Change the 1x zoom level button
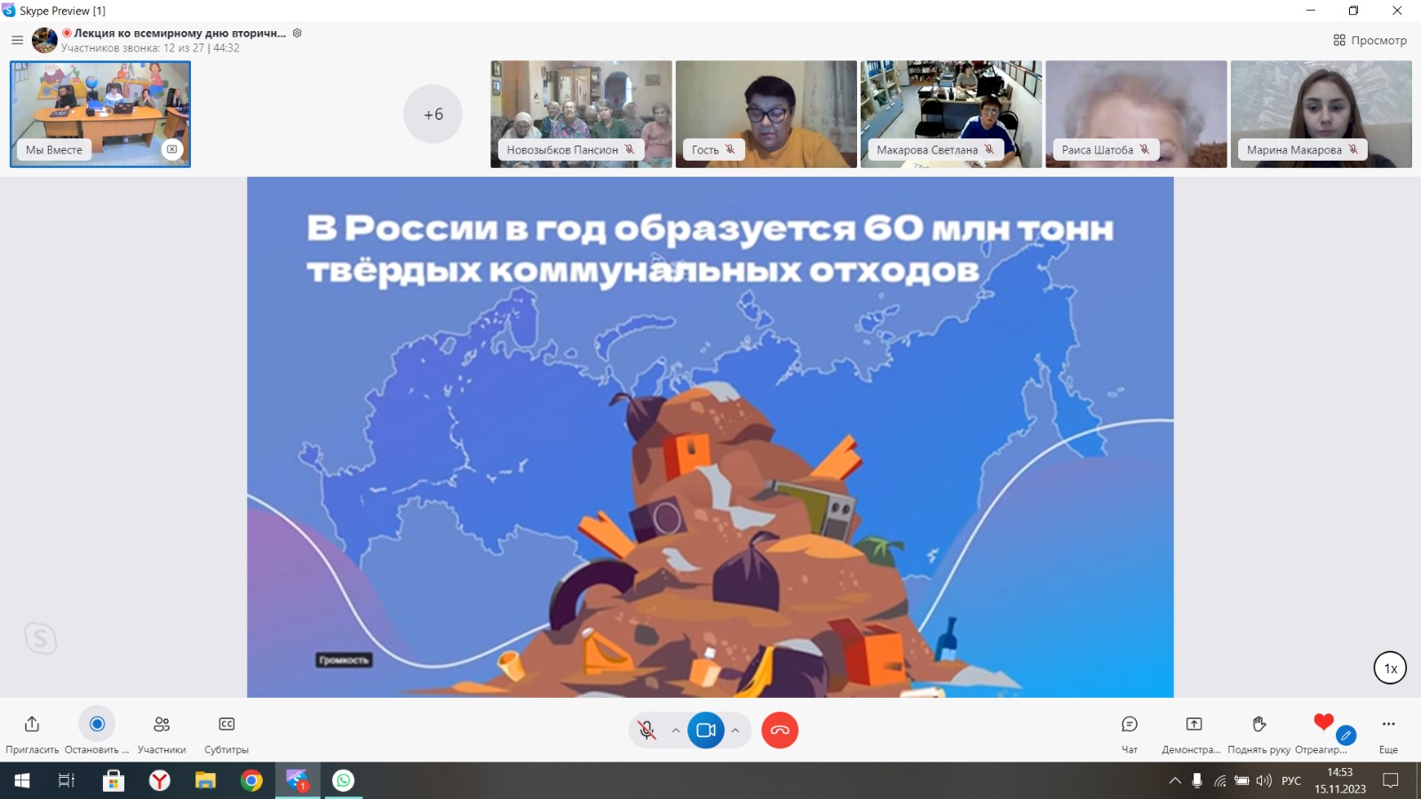The image size is (1421, 799). click(x=1391, y=668)
